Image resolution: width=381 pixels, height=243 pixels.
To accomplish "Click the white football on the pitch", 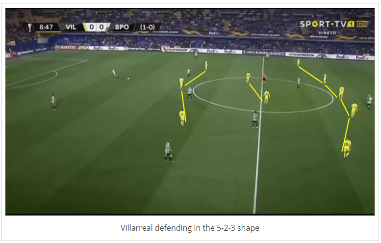I will coord(128,79).
